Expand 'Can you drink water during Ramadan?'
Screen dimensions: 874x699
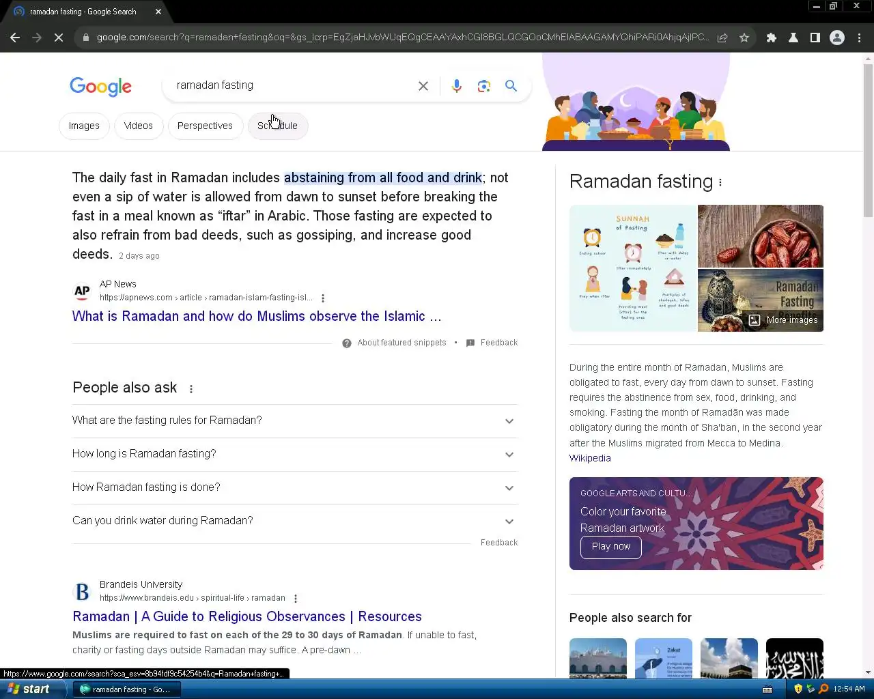[x=295, y=522]
